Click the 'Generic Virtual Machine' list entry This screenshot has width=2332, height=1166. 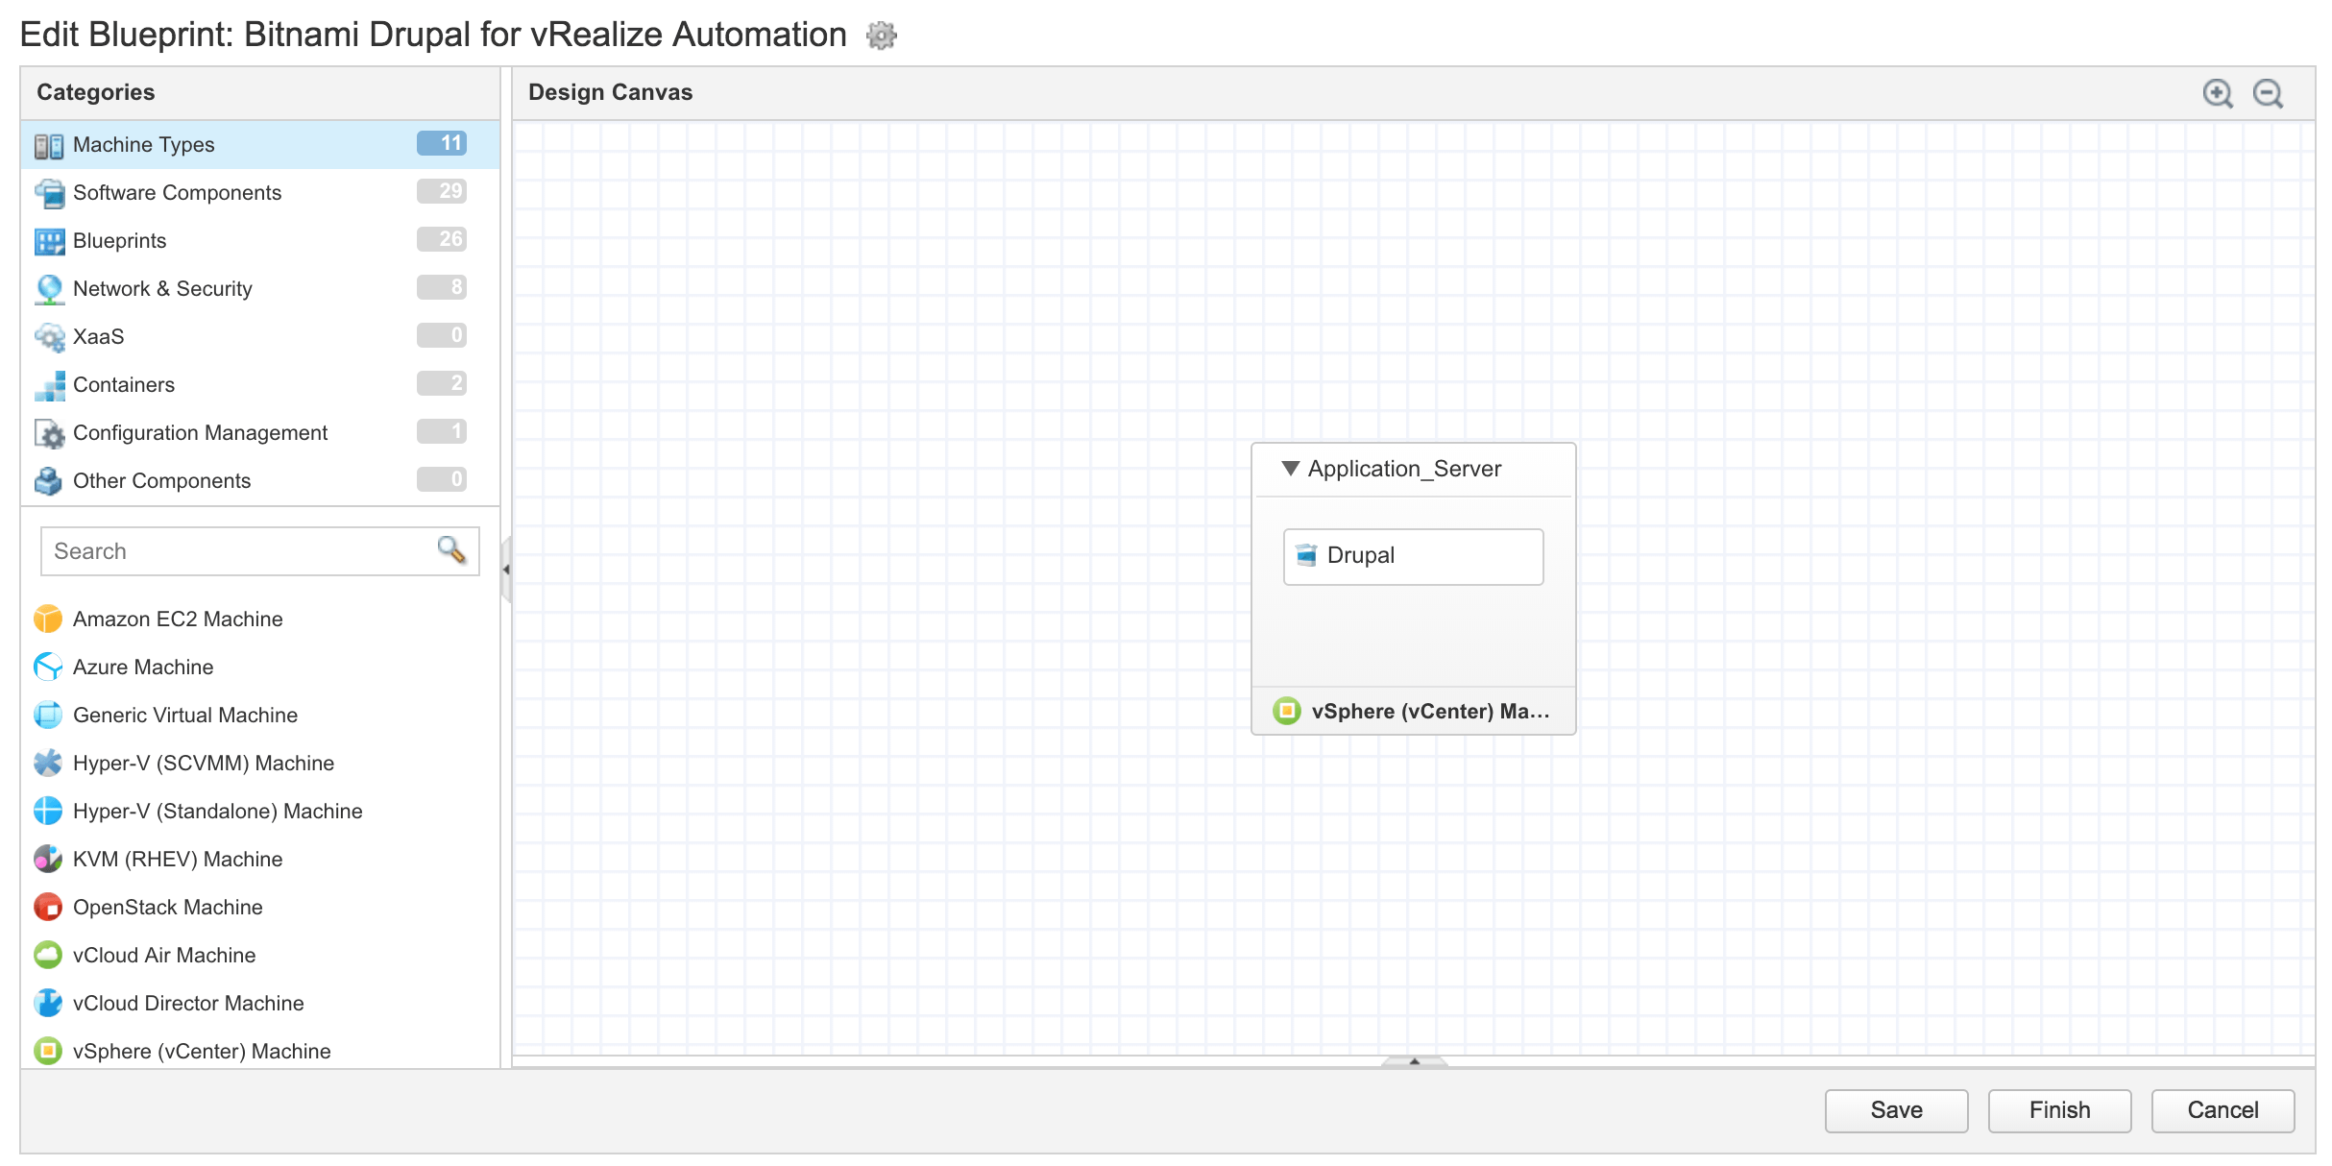185,716
